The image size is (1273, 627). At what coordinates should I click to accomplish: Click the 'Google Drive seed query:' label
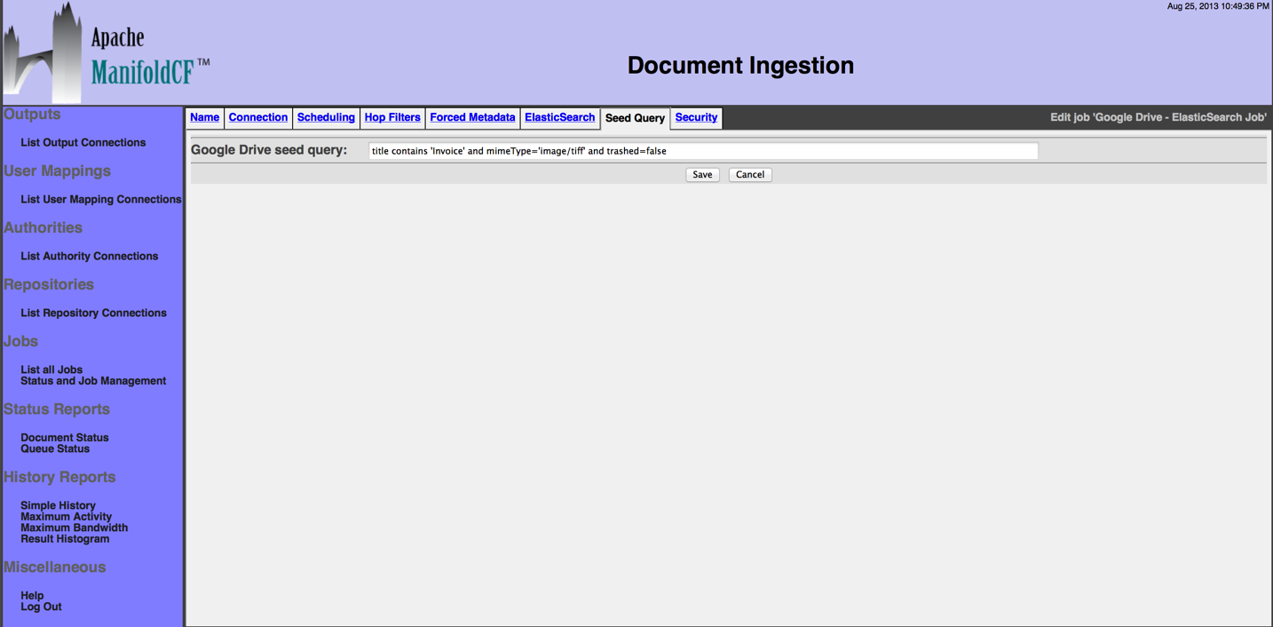(269, 150)
